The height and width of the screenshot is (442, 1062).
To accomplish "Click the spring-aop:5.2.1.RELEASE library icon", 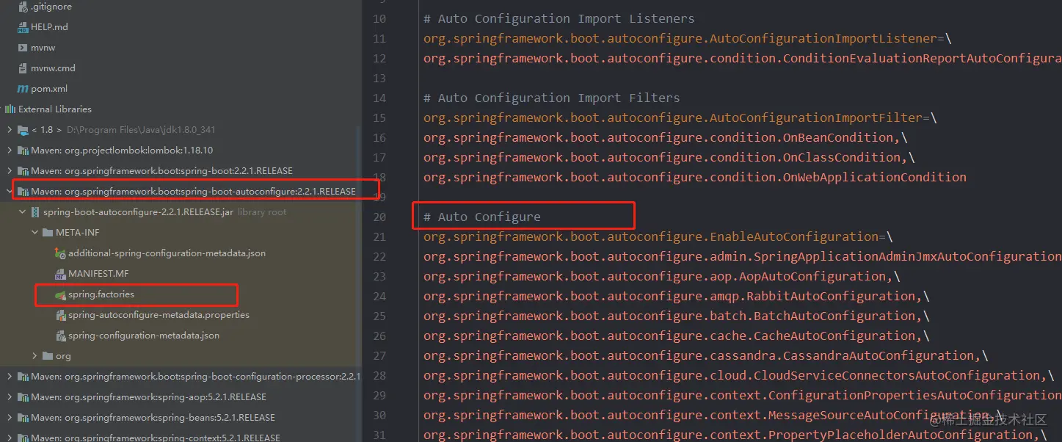I will click(x=23, y=397).
